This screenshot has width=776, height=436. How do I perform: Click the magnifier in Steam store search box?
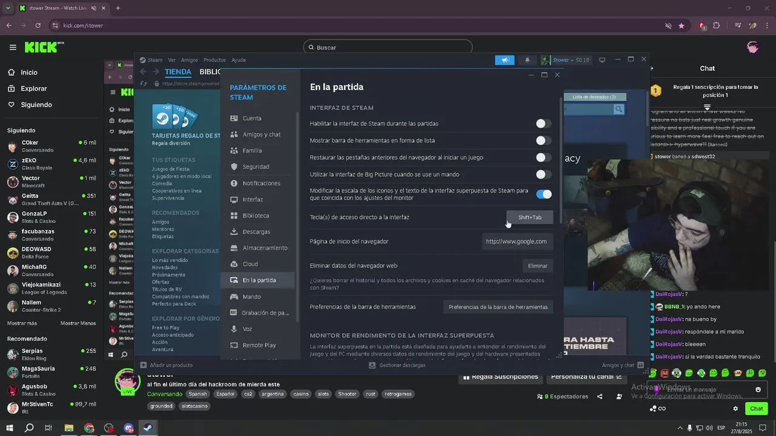618,109
